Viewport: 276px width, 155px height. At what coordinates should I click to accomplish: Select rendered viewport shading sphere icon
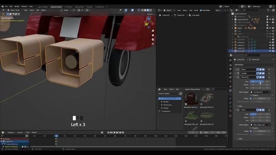151,10
